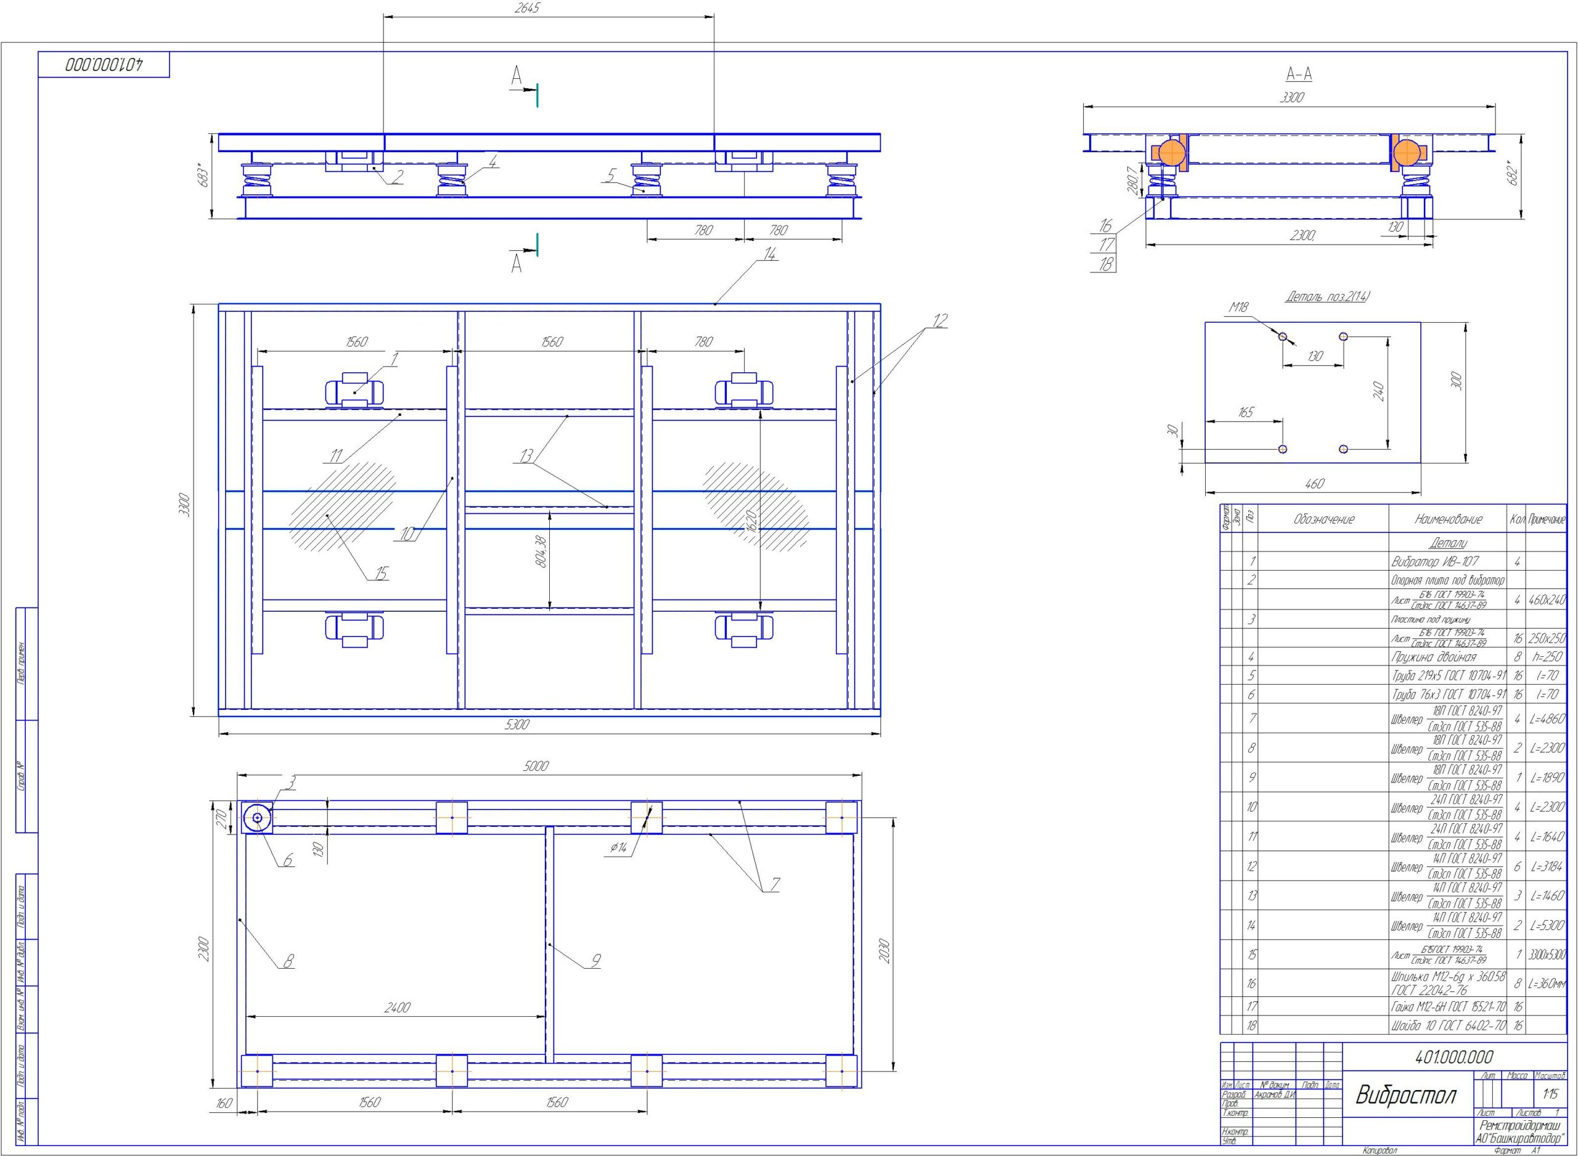The height and width of the screenshot is (1156, 1578).
Task: Select the 2030 dimension right of base frame
Action: (884, 951)
